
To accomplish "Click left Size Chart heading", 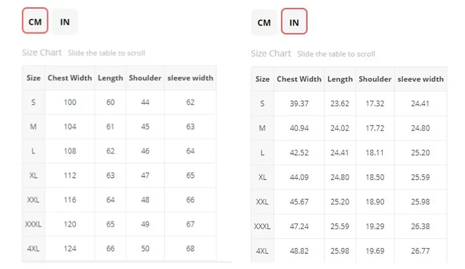I will [x=42, y=52].
